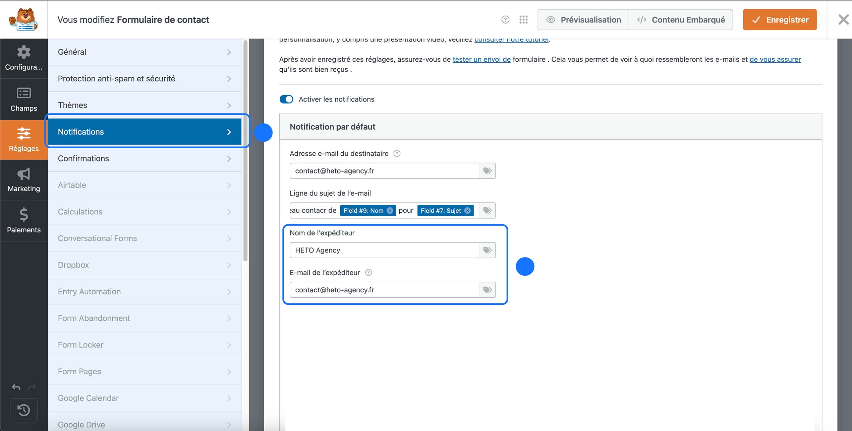Click the Enregistrer button
The image size is (852, 431).
tap(780, 19)
